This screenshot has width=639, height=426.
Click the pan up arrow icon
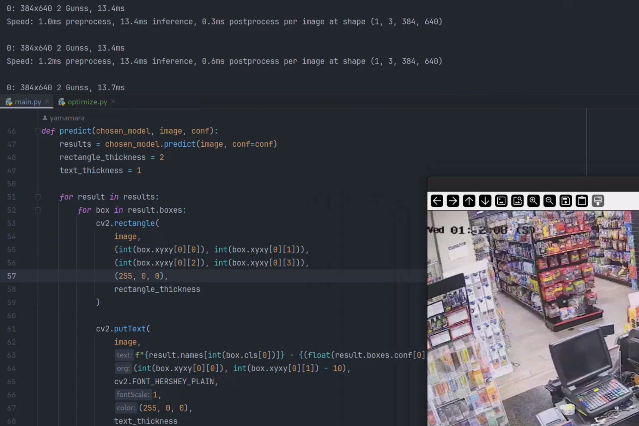click(x=469, y=201)
